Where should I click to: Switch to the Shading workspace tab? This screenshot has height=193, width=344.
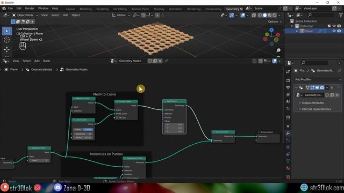[159, 9]
